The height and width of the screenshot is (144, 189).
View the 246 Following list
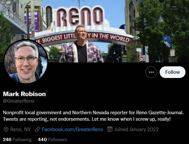[17, 139]
